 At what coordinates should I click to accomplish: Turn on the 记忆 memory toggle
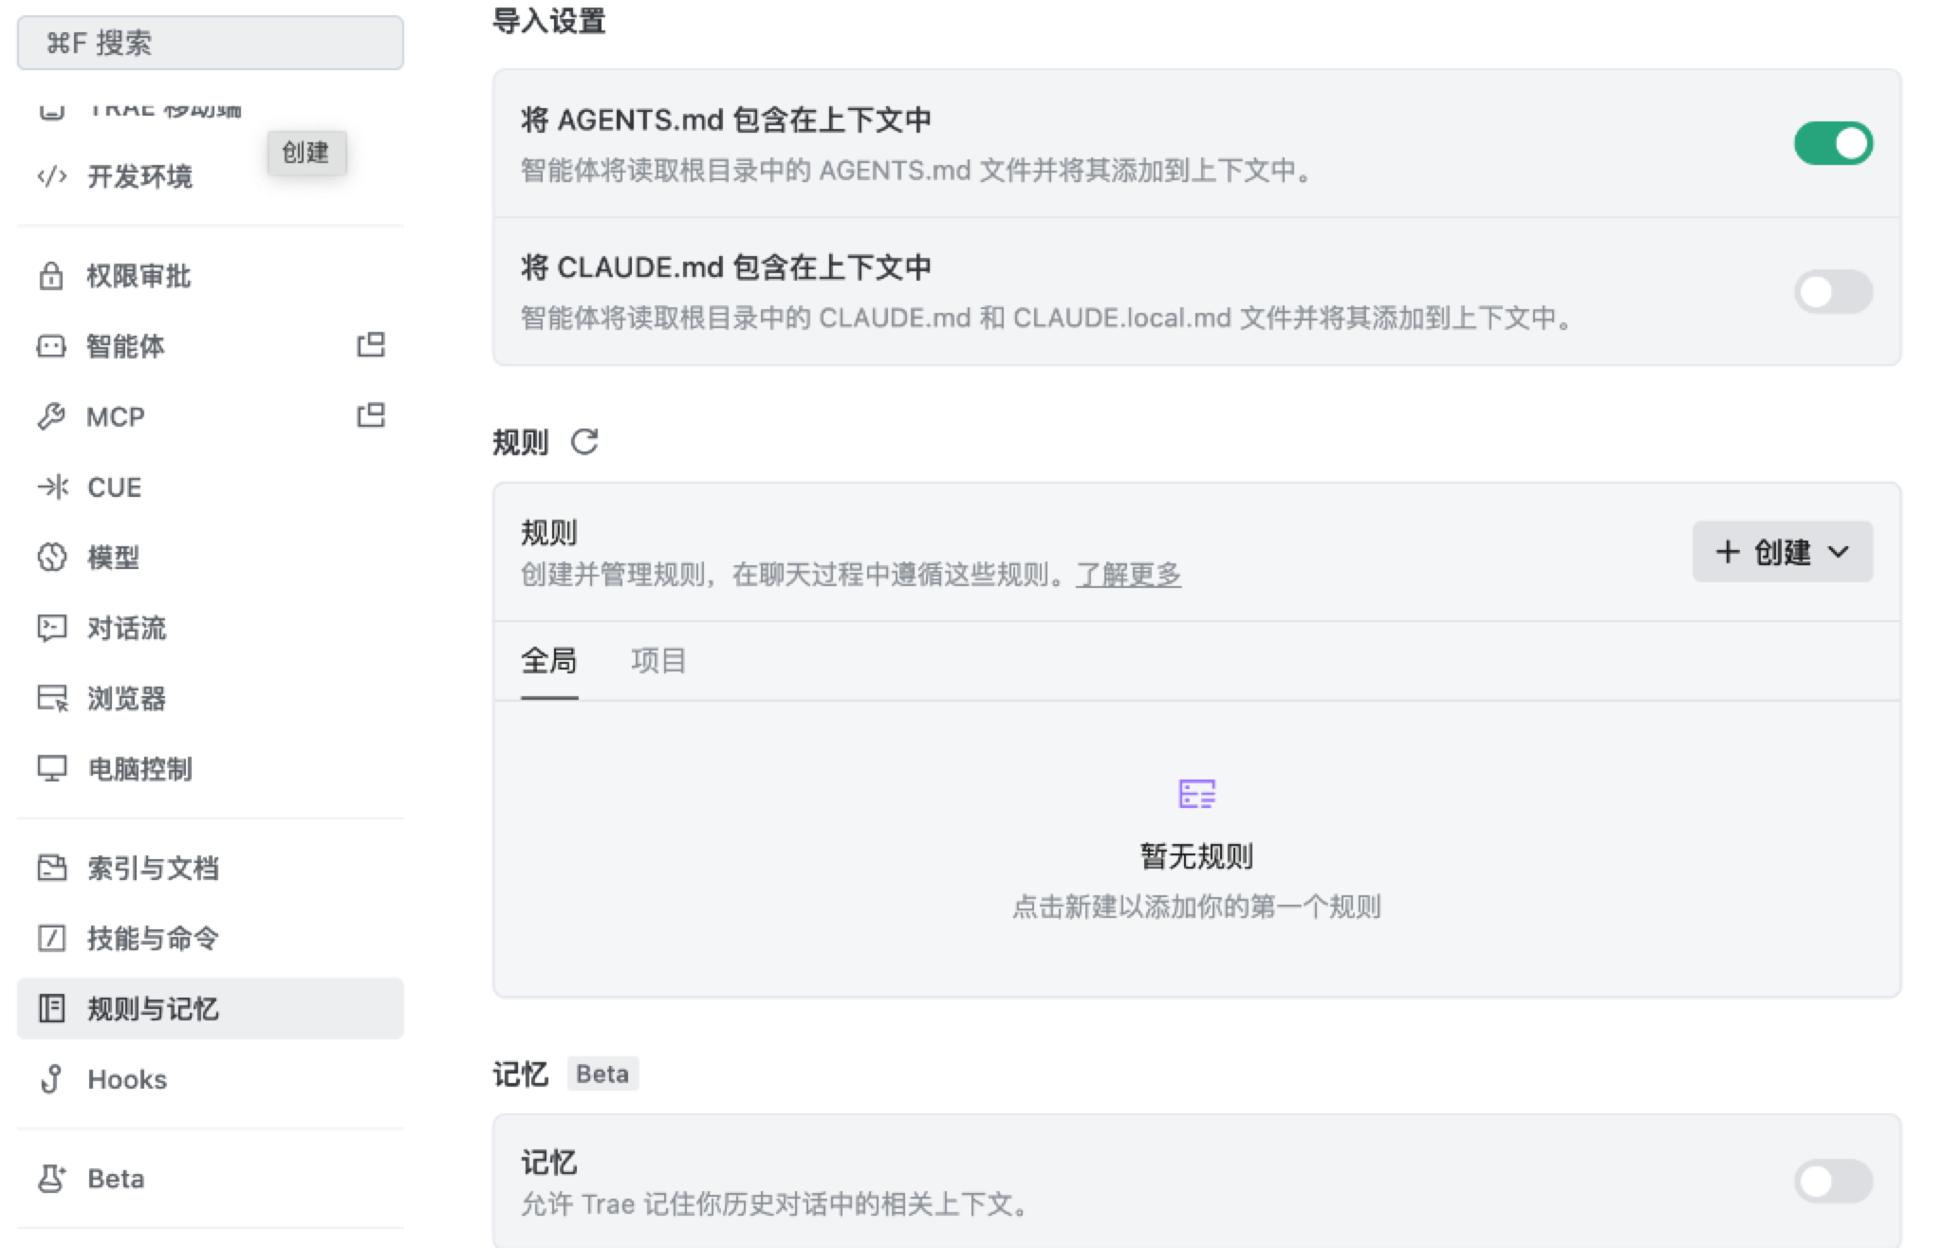[x=1833, y=1182]
